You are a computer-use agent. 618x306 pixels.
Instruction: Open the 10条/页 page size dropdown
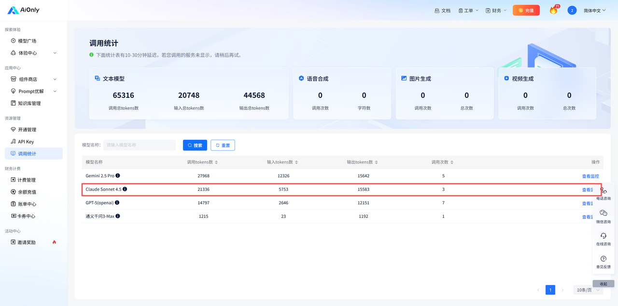pos(587,290)
